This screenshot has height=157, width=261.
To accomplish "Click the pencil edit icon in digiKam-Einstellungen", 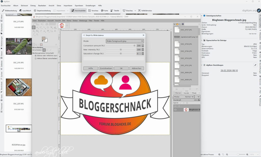I will 255,65.
